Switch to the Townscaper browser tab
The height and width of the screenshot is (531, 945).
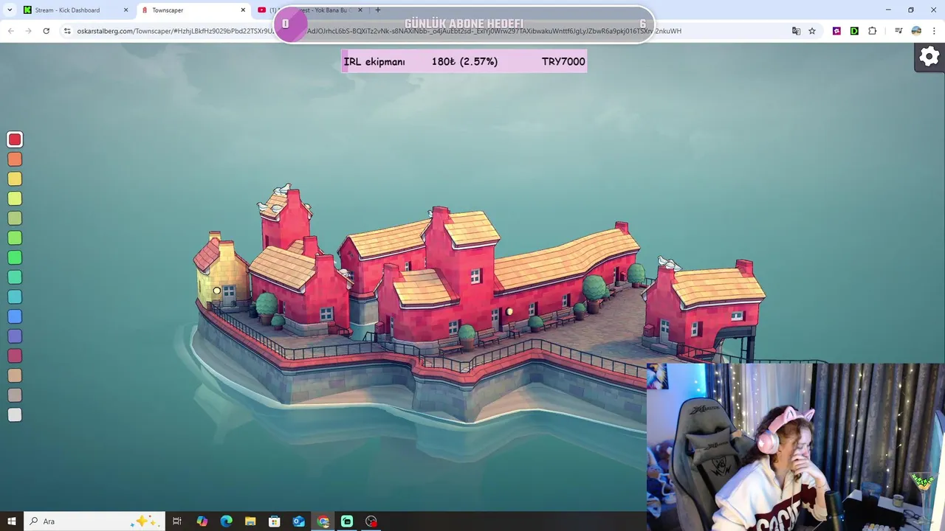pyautogui.click(x=193, y=10)
